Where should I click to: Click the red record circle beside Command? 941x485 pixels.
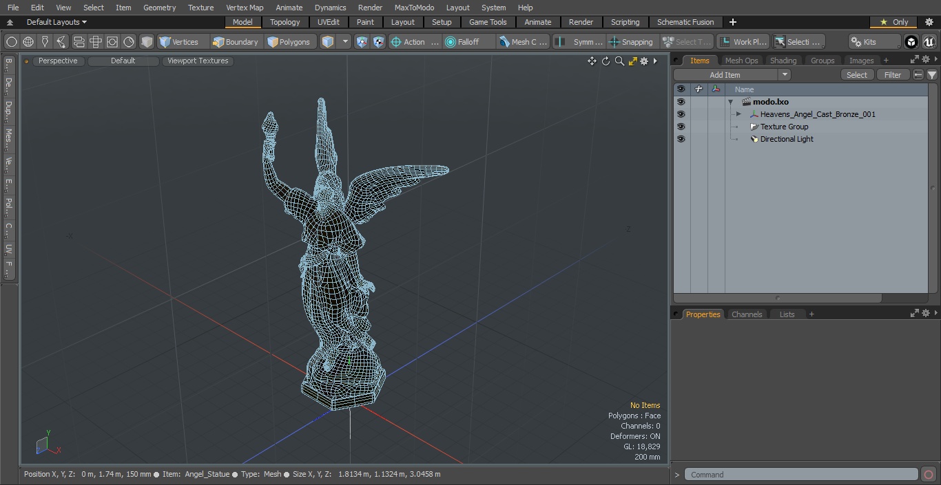[929, 475]
